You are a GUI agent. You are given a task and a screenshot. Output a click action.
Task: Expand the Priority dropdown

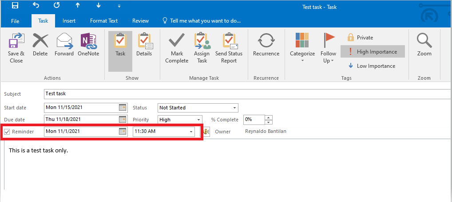point(198,120)
